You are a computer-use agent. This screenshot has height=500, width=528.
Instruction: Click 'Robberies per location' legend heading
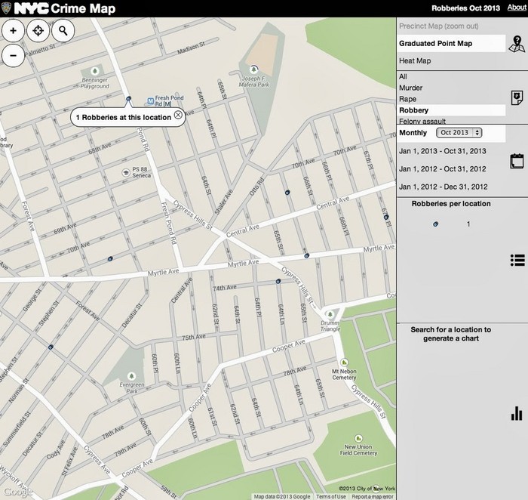click(451, 204)
